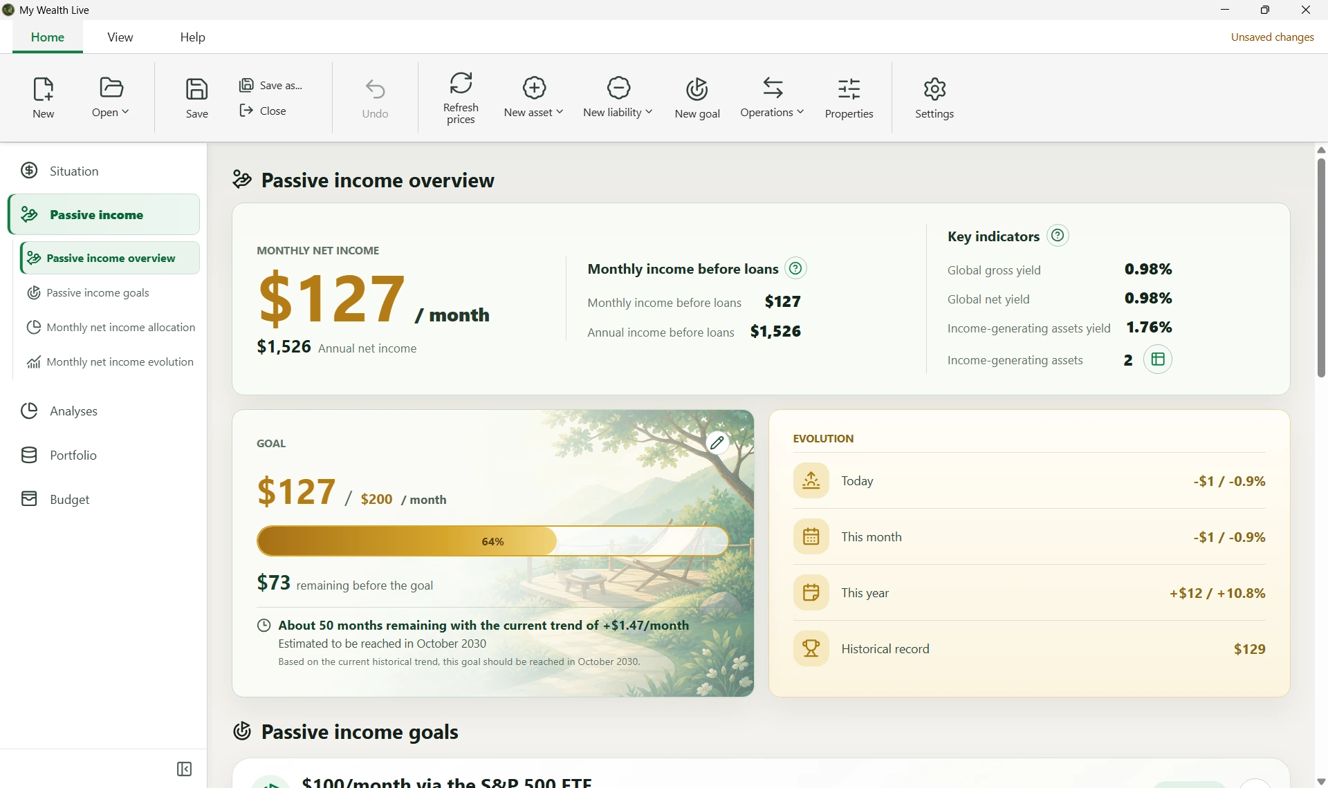1328x788 pixels.
Task: Click the Historical record trophy icon
Action: point(811,648)
